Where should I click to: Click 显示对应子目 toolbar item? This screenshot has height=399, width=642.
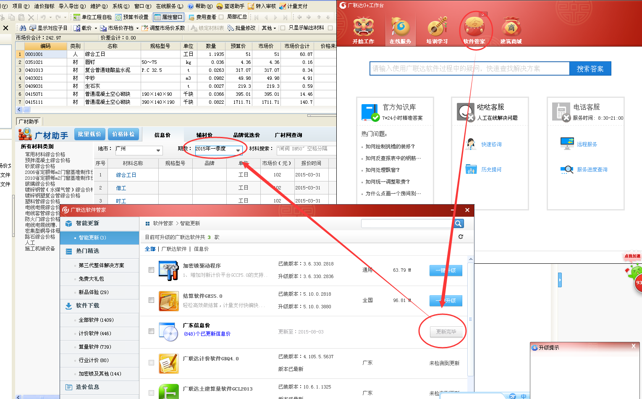(x=48, y=28)
